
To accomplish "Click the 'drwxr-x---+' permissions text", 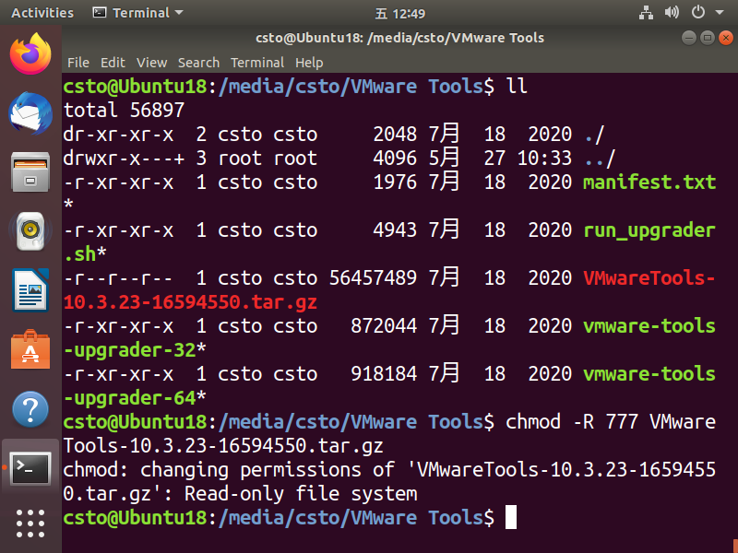I will coord(124,158).
